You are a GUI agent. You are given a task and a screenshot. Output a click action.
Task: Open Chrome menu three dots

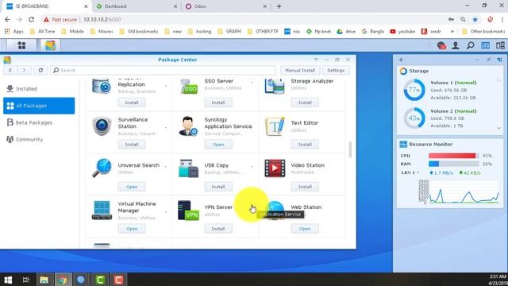[502, 19]
